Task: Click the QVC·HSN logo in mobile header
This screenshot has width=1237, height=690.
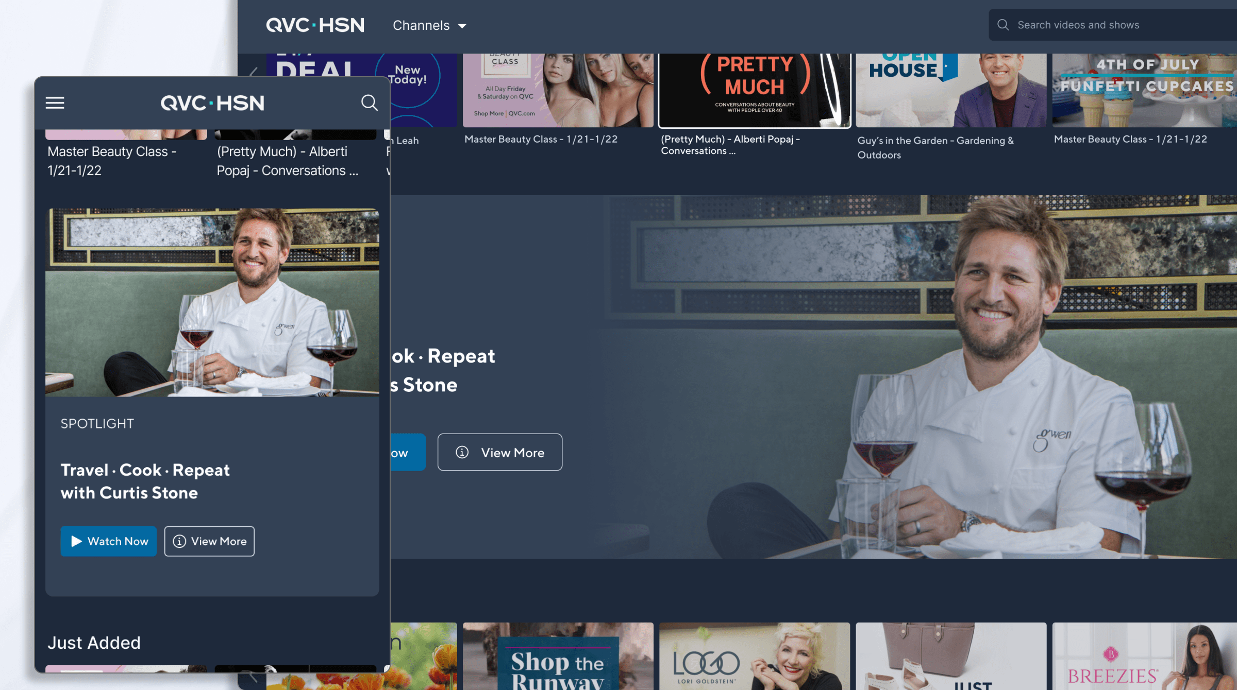Action: [x=212, y=103]
